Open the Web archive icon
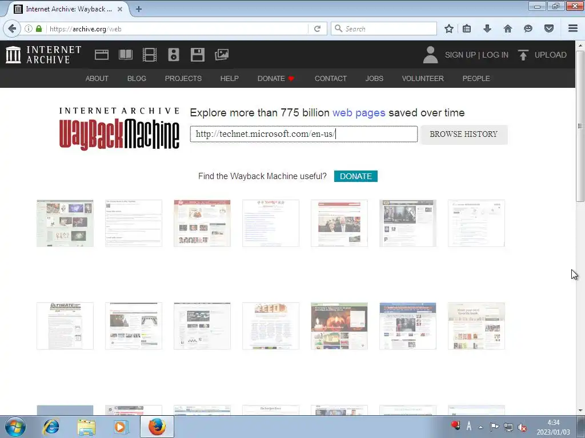 tap(102, 55)
